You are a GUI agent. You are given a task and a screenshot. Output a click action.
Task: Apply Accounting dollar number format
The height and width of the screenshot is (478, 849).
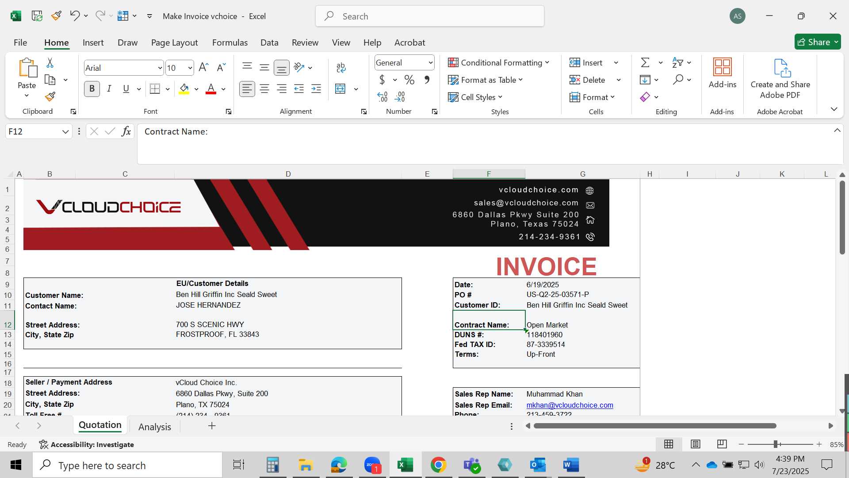click(382, 80)
